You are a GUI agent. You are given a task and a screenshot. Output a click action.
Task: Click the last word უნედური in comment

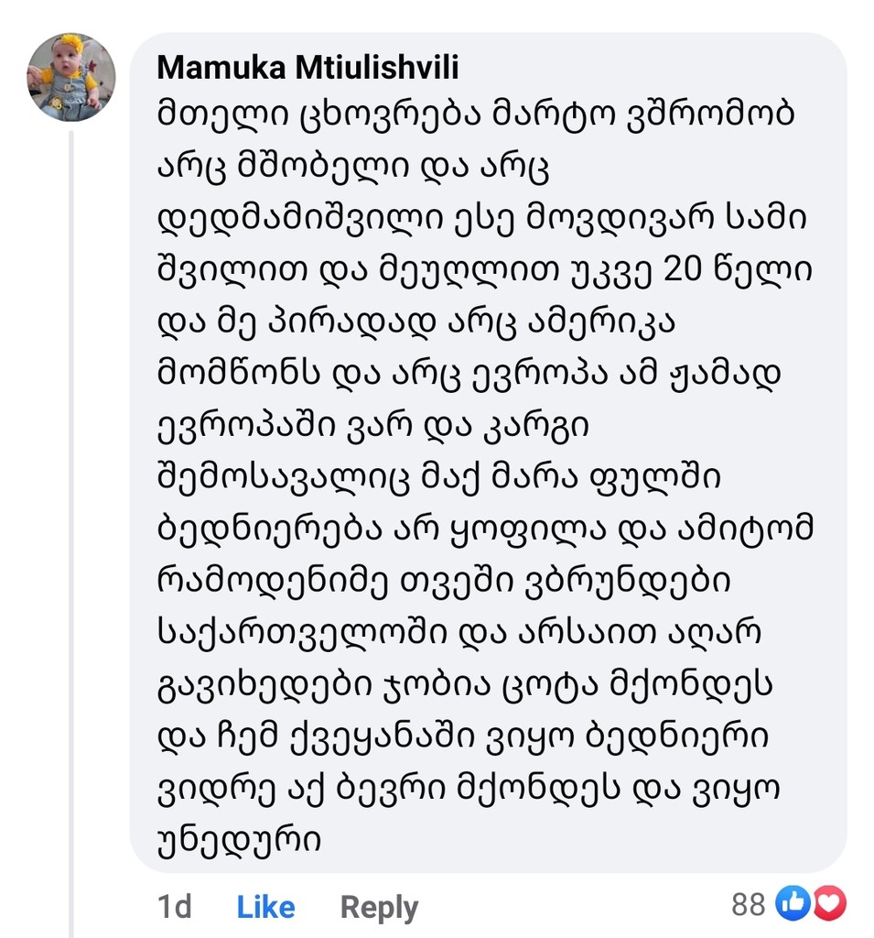click(x=239, y=840)
